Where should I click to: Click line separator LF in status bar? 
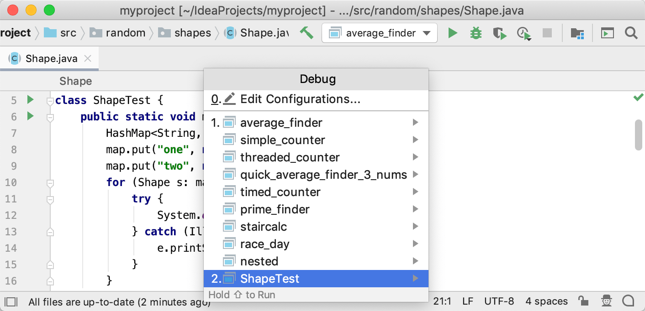click(x=468, y=301)
